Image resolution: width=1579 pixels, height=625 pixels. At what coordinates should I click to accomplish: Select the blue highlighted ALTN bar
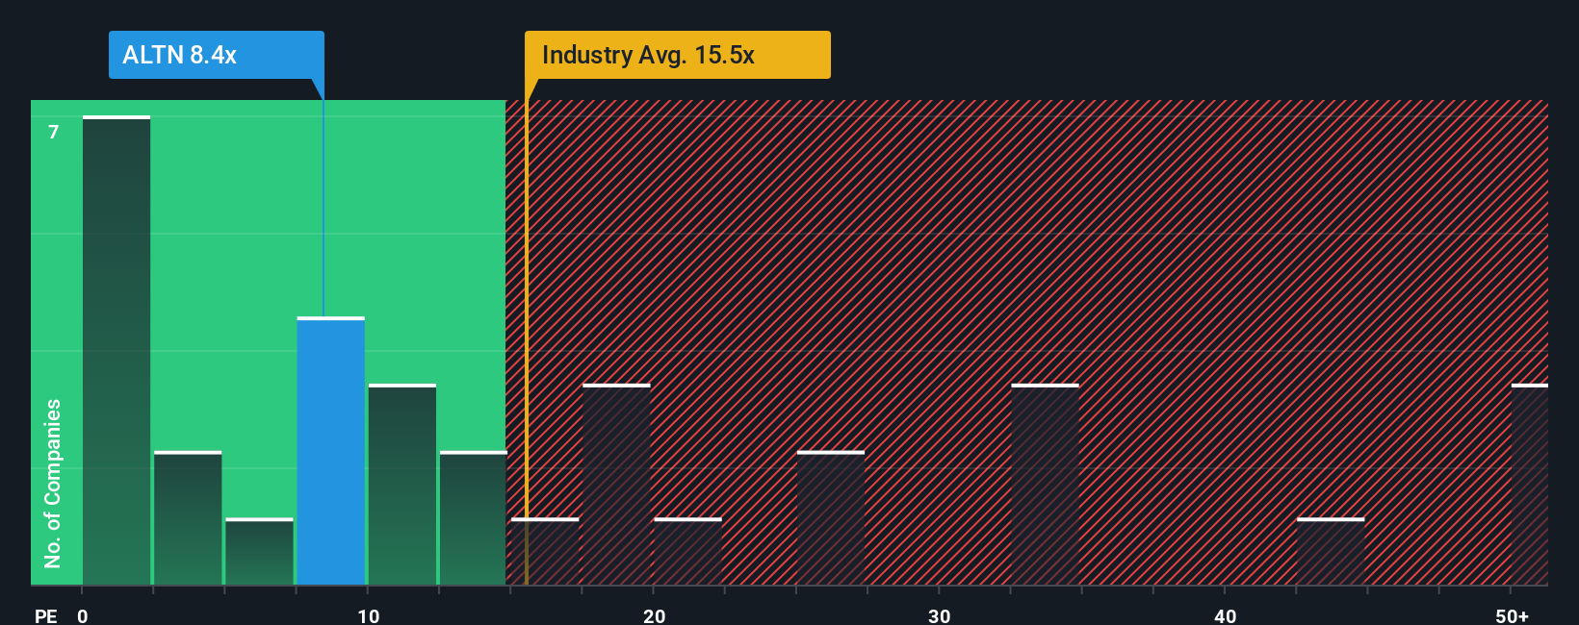pos(330,451)
